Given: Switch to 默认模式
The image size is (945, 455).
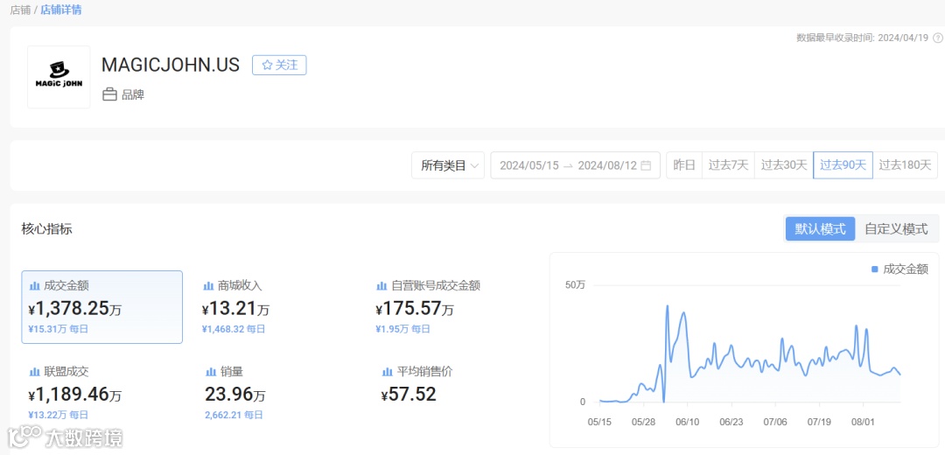Looking at the screenshot, I should tap(820, 229).
